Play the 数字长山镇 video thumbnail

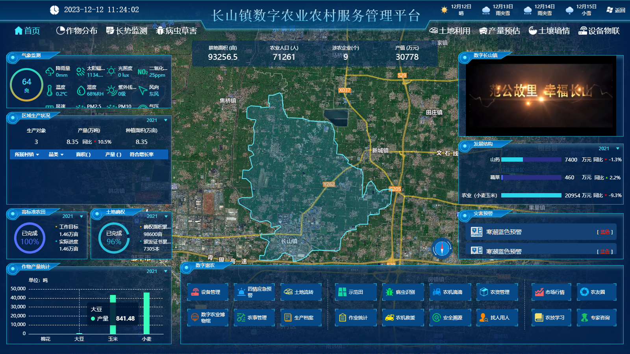pos(541,96)
